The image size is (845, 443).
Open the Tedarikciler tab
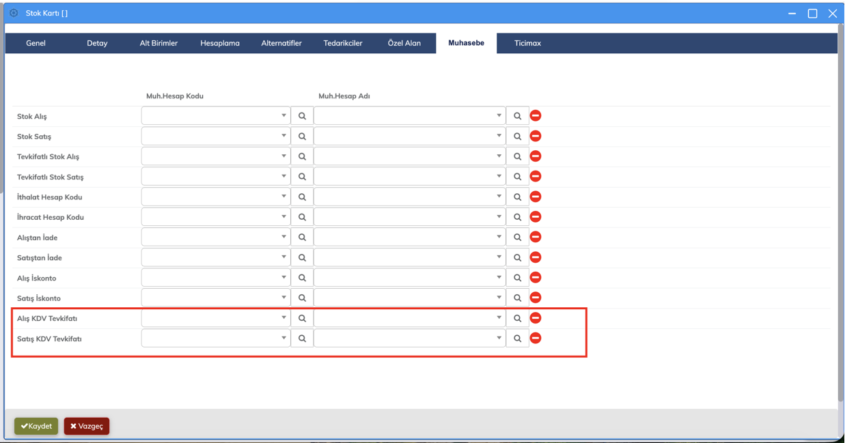[x=343, y=43]
